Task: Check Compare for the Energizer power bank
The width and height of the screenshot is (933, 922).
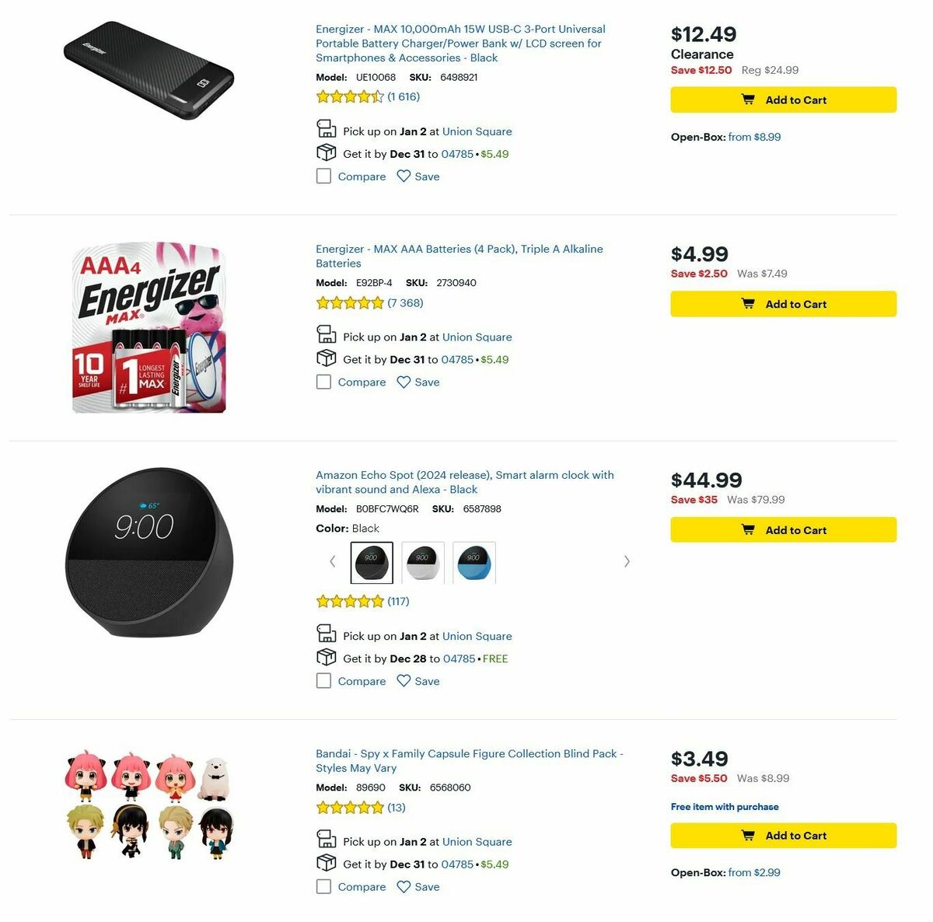Action: [x=323, y=176]
